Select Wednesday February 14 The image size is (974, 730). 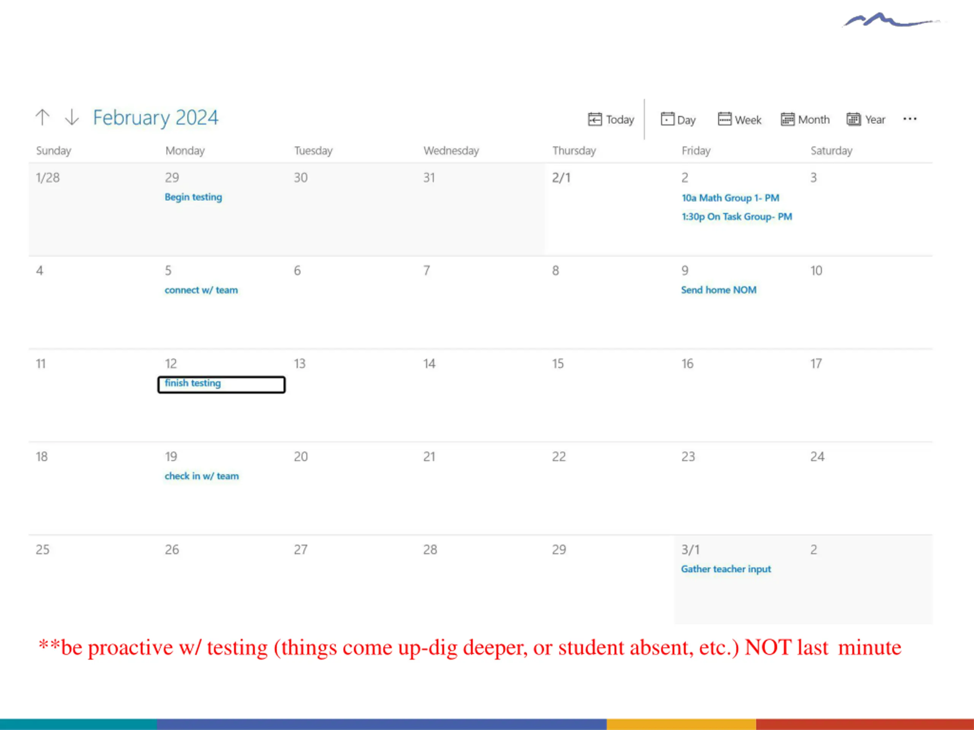point(429,364)
